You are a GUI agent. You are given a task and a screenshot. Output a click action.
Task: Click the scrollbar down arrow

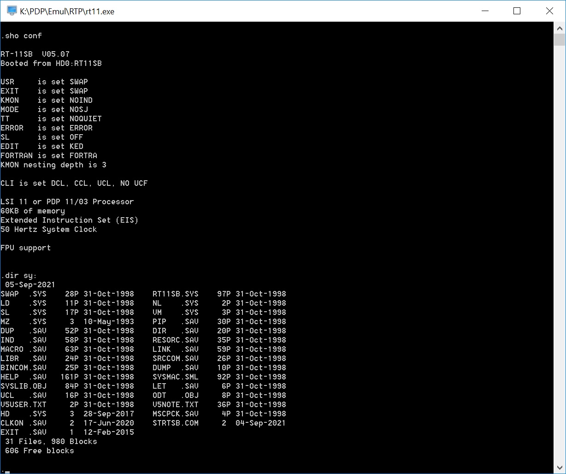tap(560, 468)
